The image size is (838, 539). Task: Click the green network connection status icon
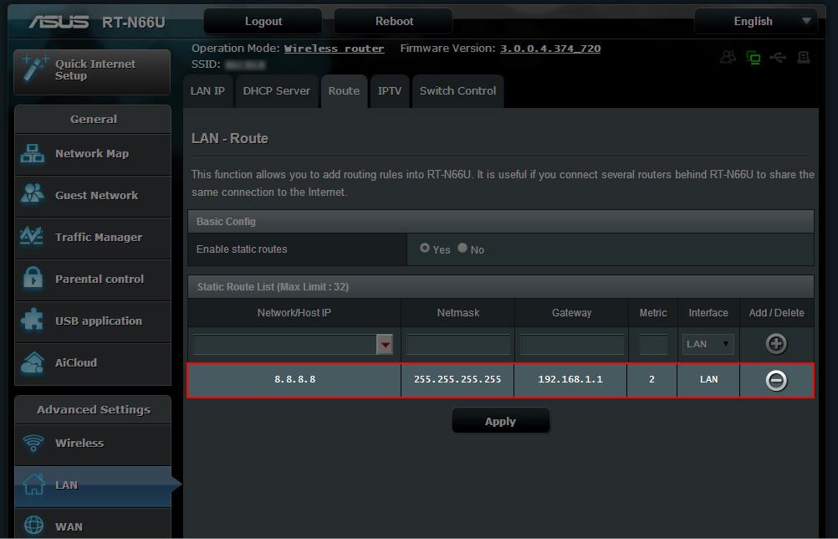coord(753,57)
